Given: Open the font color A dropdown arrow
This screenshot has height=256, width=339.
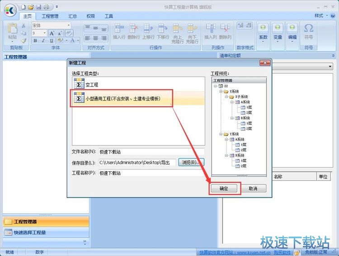Looking at the screenshot, I should [78, 40].
